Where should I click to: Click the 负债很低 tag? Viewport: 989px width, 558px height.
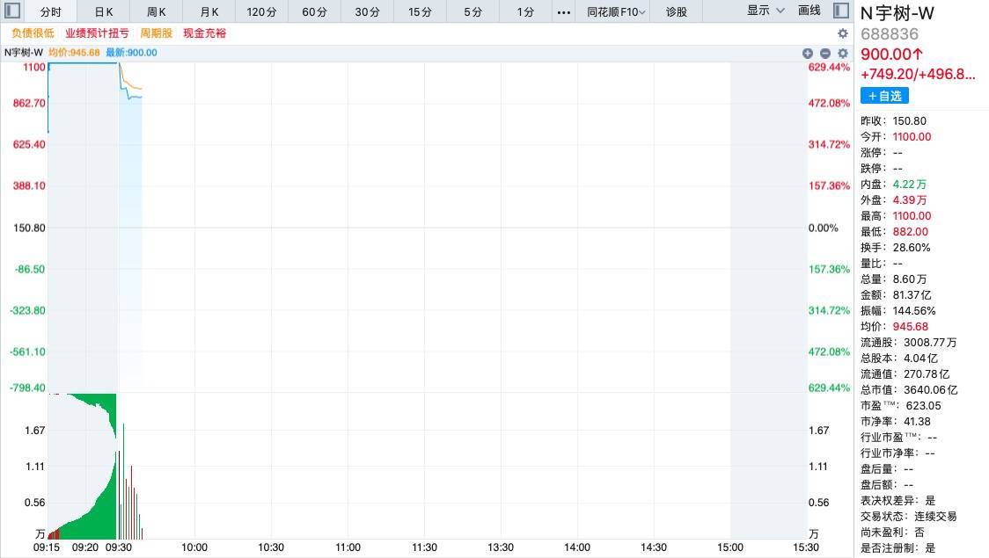coord(33,33)
